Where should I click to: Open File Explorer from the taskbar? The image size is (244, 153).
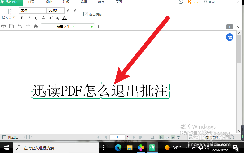pyautogui.click(x=129, y=148)
